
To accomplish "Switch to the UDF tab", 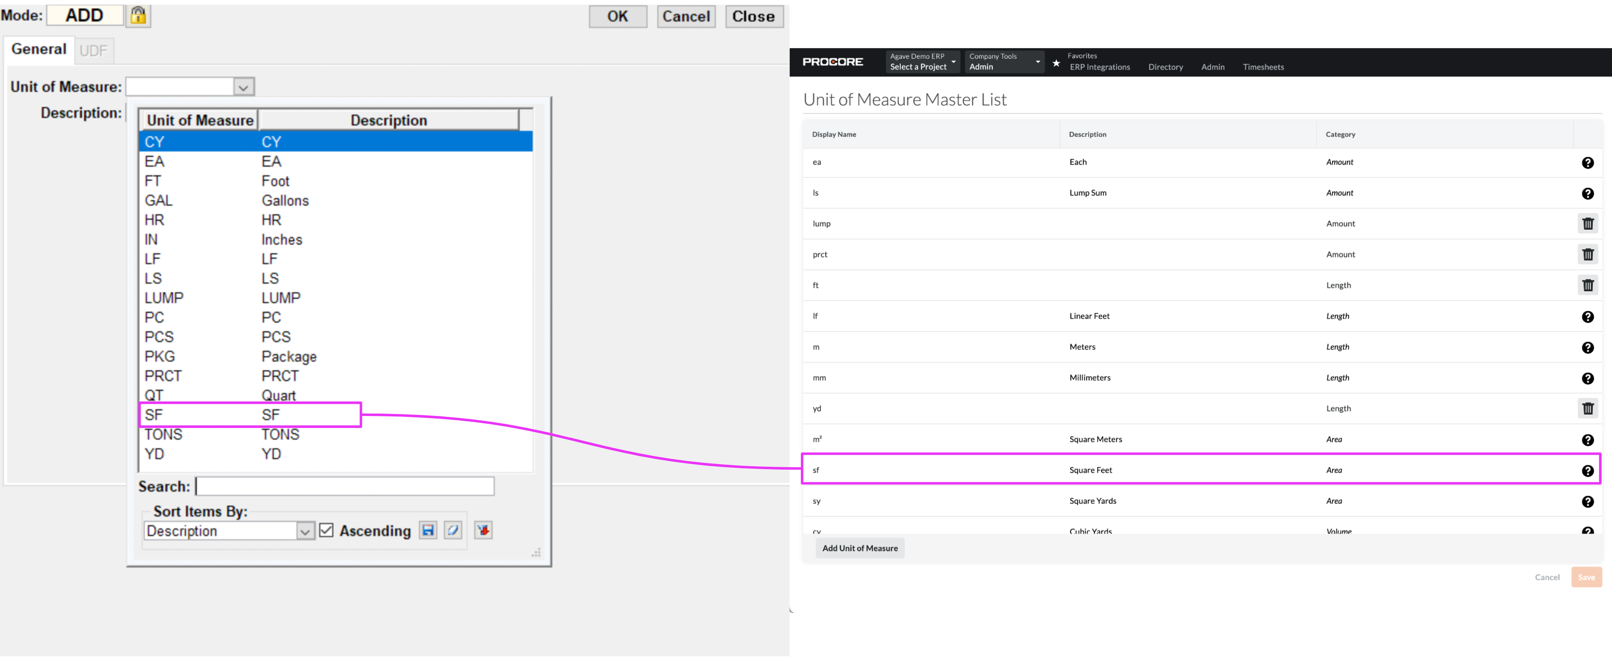I will click(94, 51).
